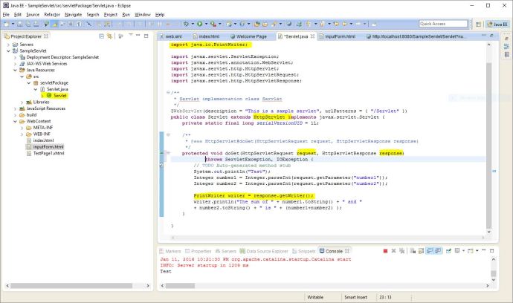This screenshot has height=303, width=513.
Task: Select TestPage1.xhtml in Project Explorer
Action: (49, 153)
